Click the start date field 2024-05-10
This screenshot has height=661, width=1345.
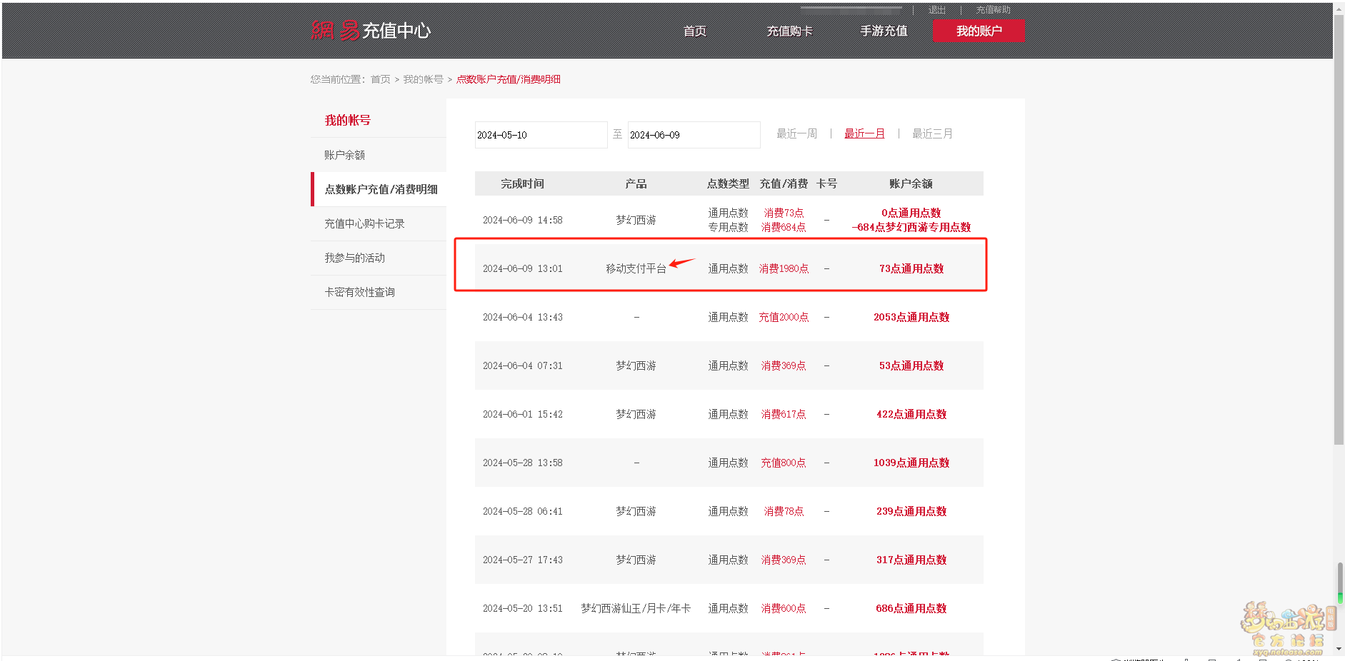[x=541, y=135]
